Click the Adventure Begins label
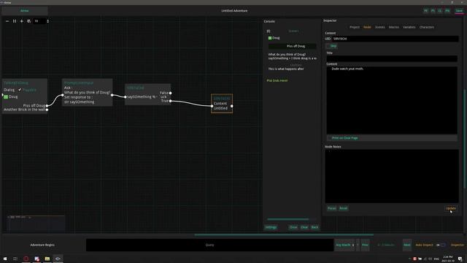This screenshot has width=467, height=263. (42, 245)
